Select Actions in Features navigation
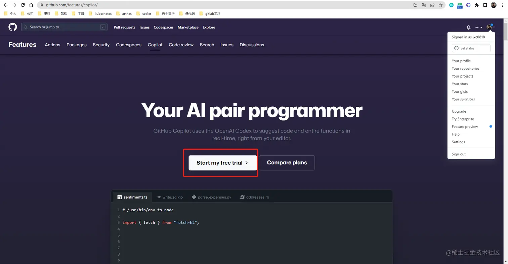This screenshot has width=508, height=264. click(52, 45)
